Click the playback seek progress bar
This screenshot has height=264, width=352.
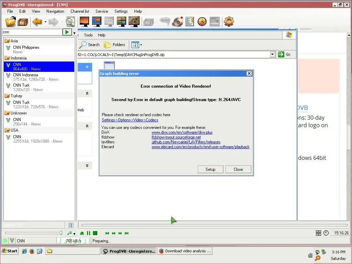point(214,225)
